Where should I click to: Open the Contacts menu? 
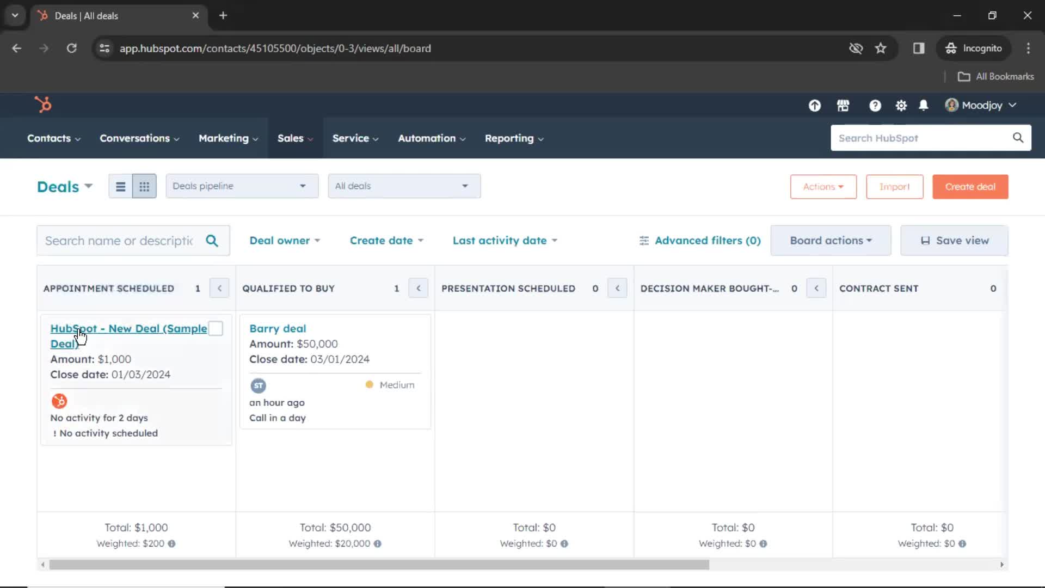click(x=54, y=138)
